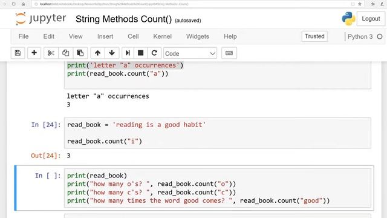Screen dimensions: 387x218
Task: Click the In [24]: prompt
Action: coord(46,125)
